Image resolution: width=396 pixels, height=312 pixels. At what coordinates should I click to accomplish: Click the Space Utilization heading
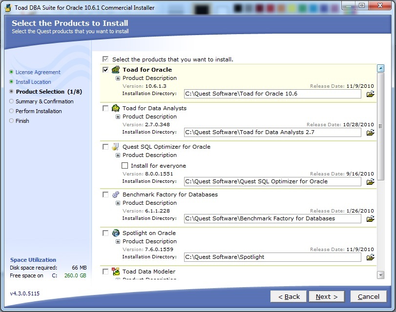(33, 260)
